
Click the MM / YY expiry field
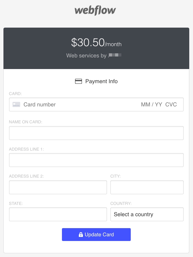(x=151, y=104)
